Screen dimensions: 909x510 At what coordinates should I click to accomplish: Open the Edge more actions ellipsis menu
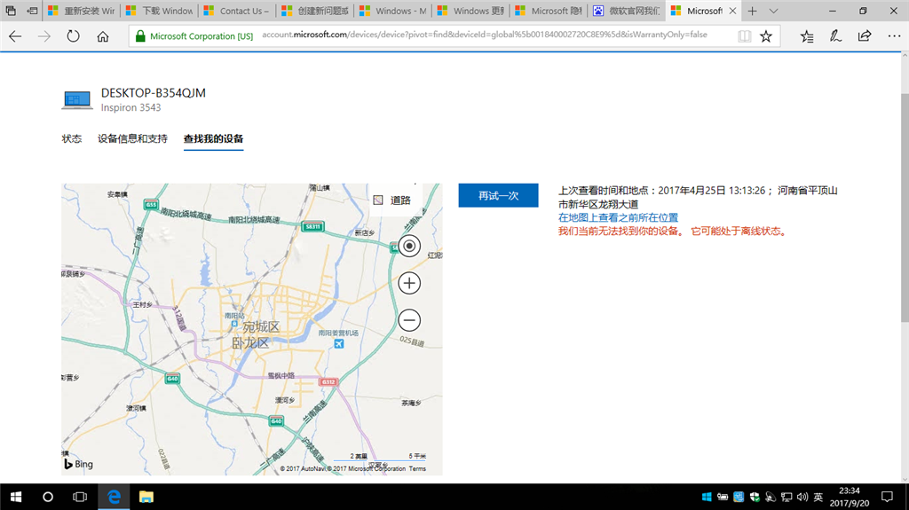[x=894, y=36]
